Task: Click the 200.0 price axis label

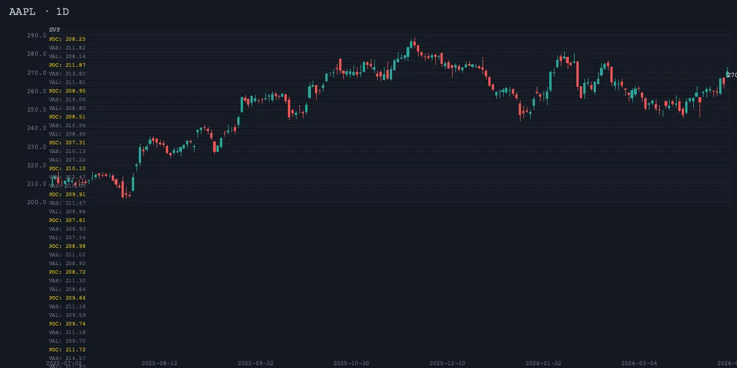Action: [x=37, y=202]
